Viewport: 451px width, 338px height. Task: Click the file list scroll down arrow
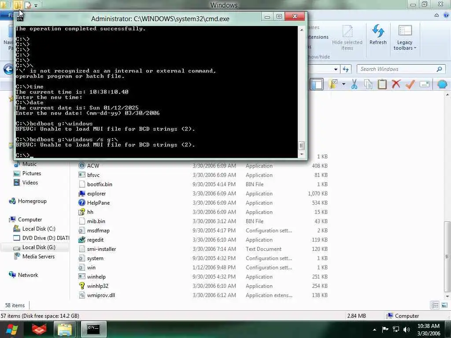tap(447, 296)
